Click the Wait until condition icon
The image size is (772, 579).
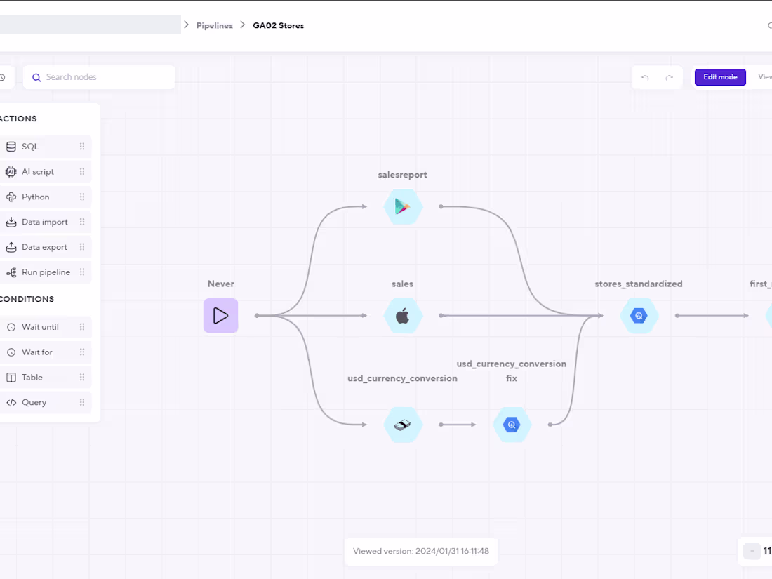click(x=12, y=326)
